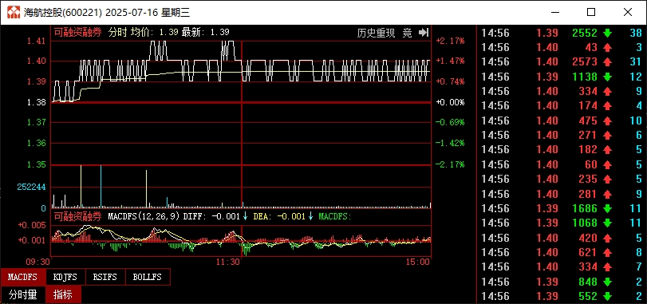Click the skip-to-end arrow icon beside 竞
Viewport: 647px width, 304px height.
coord(424,33)
